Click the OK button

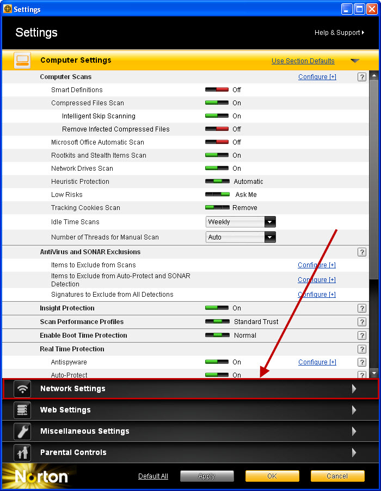click(272, 476)
